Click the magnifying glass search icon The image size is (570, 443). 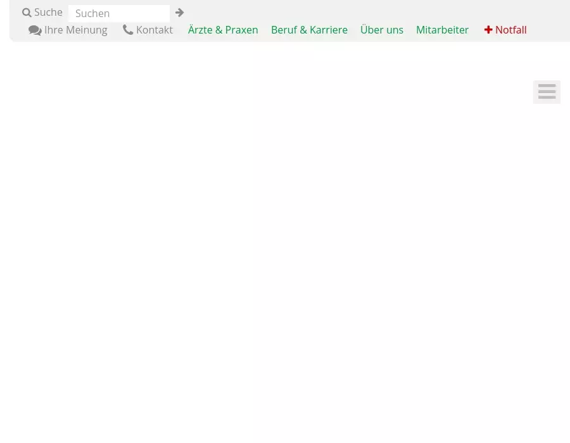(27, 13)
